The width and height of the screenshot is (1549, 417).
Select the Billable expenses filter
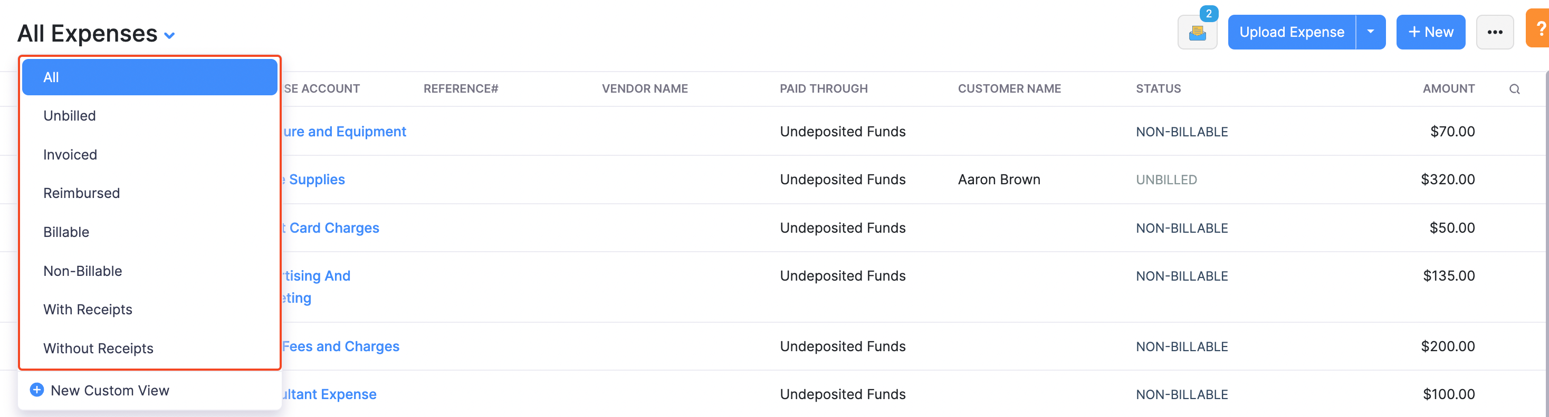[66, 232]
